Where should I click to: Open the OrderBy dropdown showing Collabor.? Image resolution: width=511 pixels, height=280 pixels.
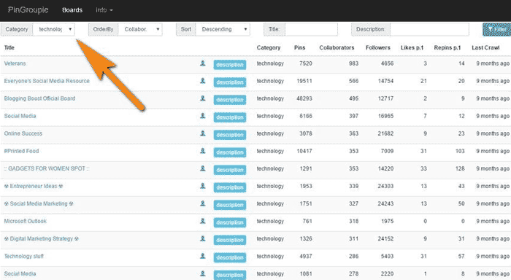pyautogui.click(x=140, y=29)
